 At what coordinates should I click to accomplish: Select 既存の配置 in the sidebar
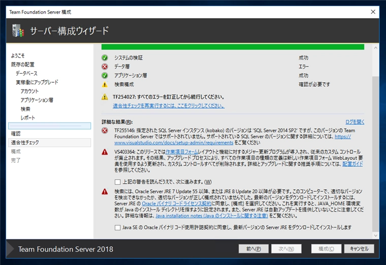[x=23, y=64]
